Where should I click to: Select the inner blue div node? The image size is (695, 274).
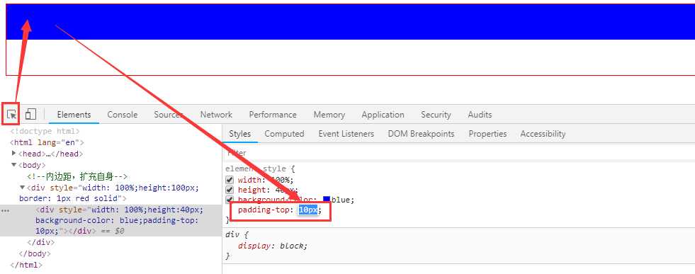pos(111,220)
